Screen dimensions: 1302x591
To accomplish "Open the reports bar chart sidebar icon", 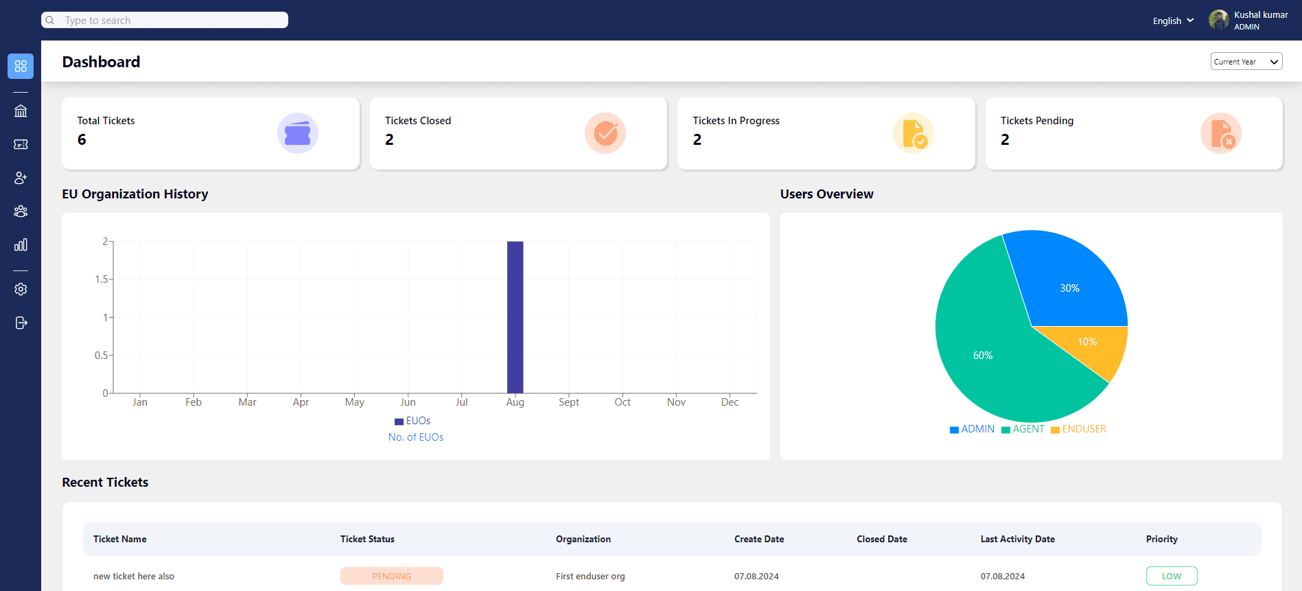I will coord(21,245).
